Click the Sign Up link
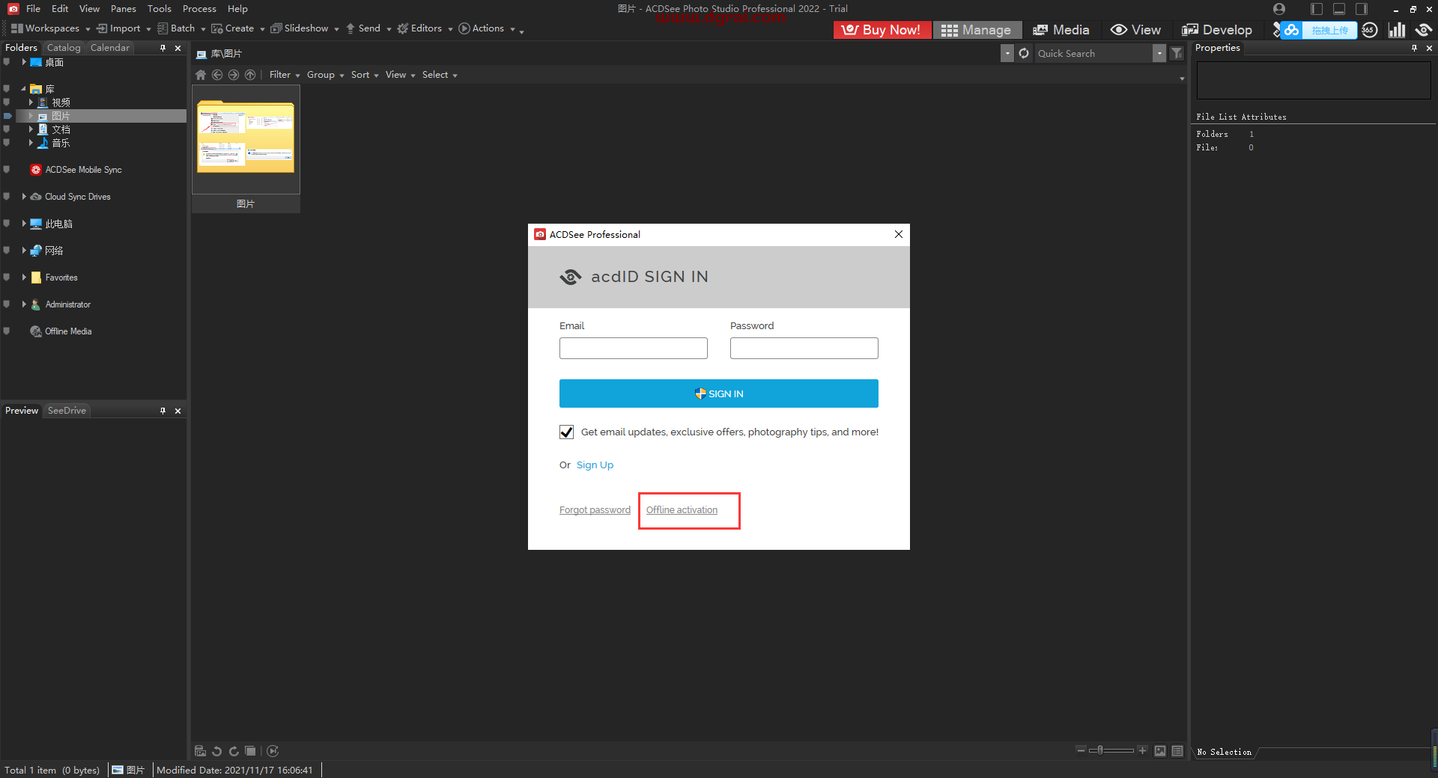 pyautogui.click(x=595, y=465)
